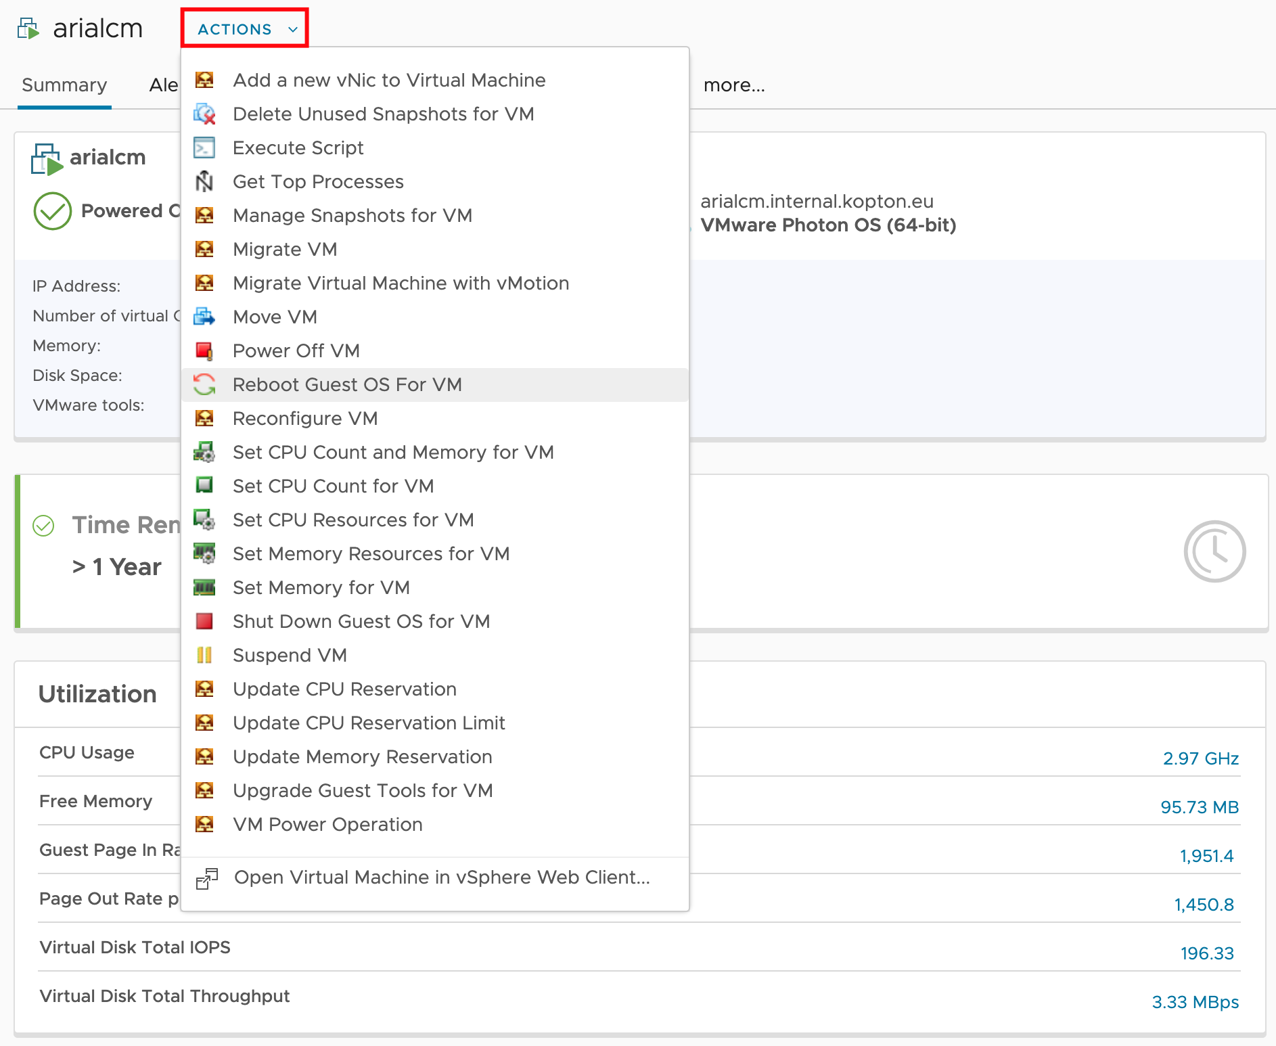The height and width of the screenshot is (1046, 1276).
Task: Open the 196.33 Virtual Disk IOPS value
Action: tap(1208, 953)
